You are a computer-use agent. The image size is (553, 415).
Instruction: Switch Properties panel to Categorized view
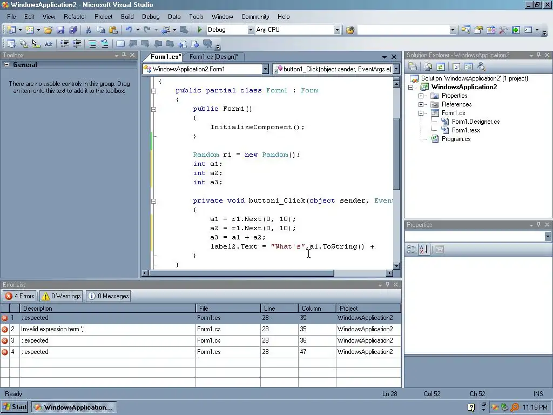click(411, 250)
